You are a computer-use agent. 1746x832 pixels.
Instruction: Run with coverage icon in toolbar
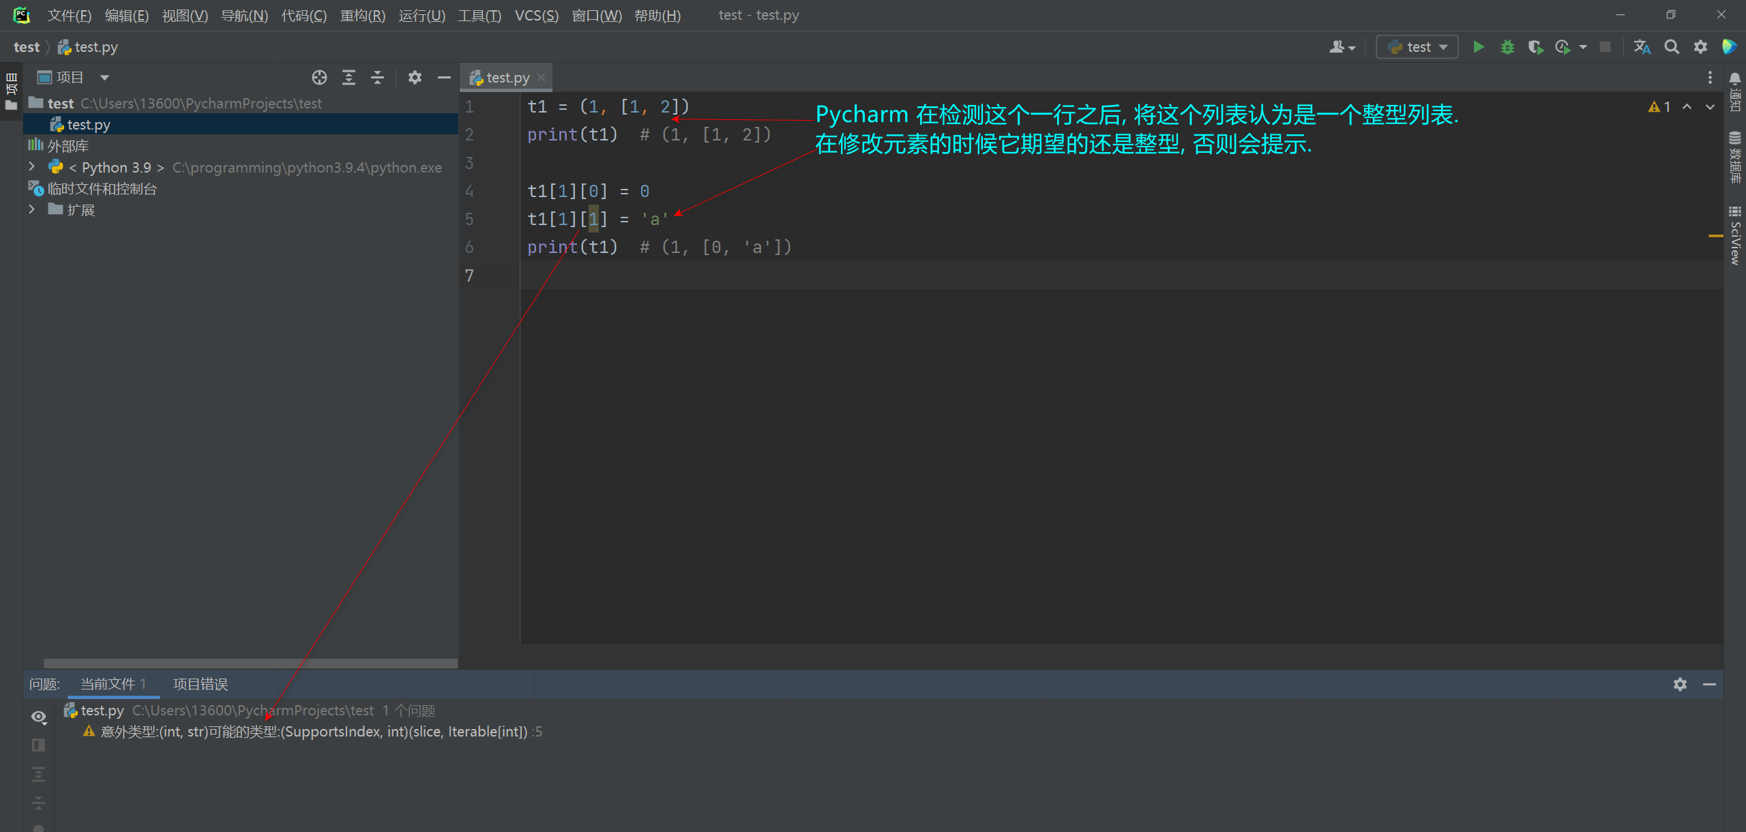point(1535,47)
